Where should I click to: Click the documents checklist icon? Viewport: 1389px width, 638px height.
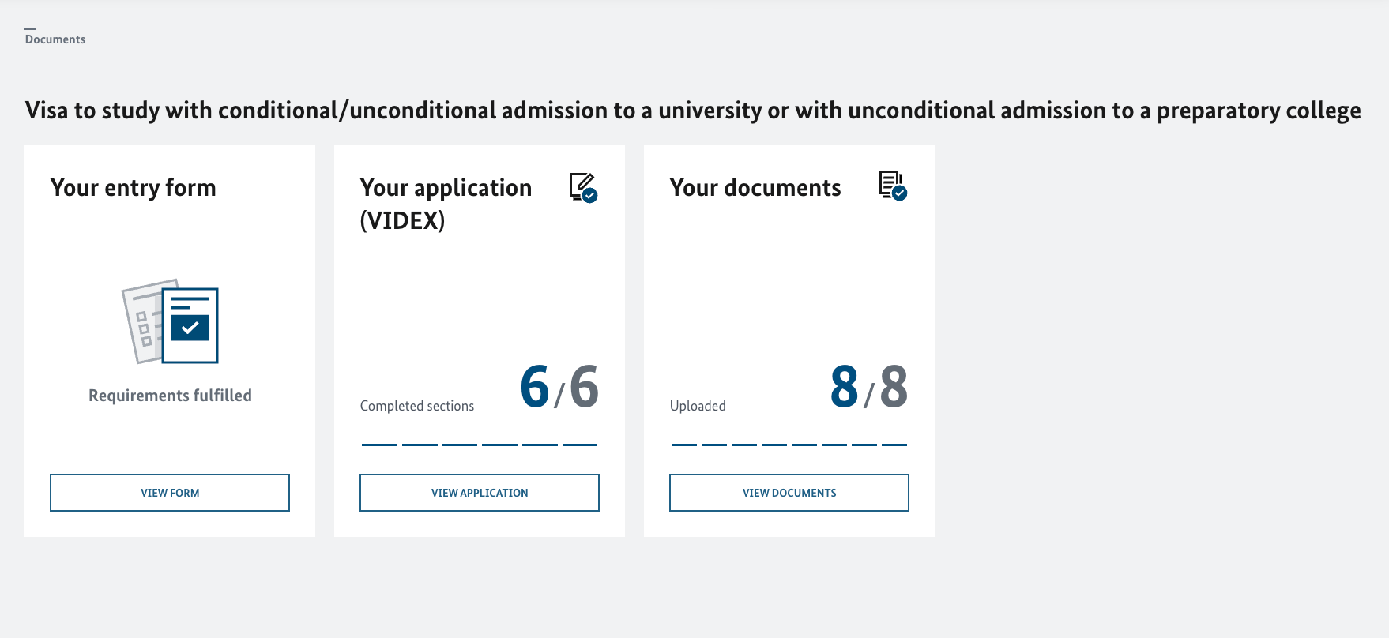(893, 186)
